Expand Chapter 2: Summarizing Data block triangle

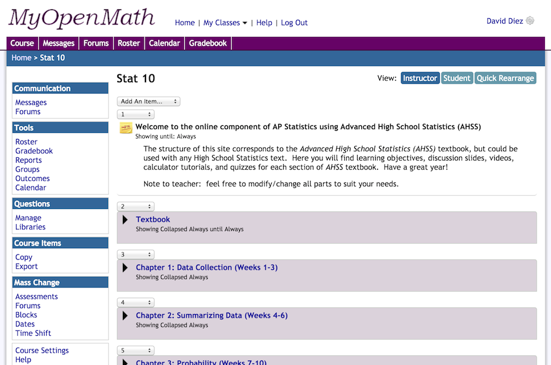coord(125,316)
